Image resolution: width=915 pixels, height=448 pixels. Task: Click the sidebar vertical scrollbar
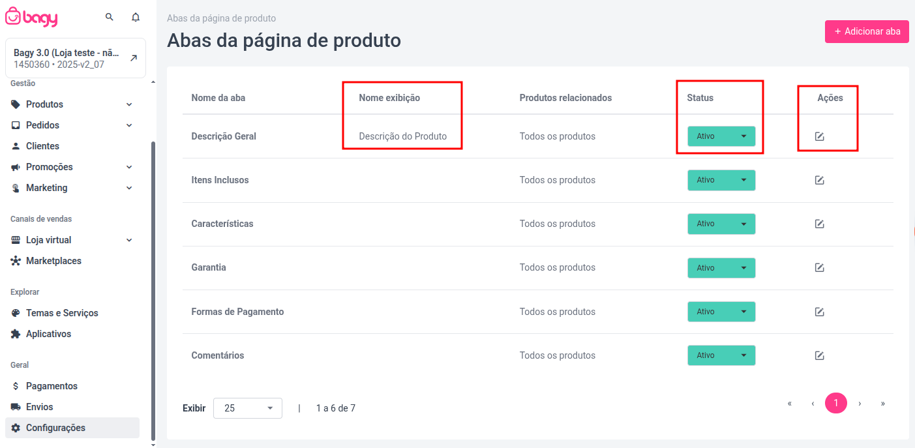coord(153,287)
